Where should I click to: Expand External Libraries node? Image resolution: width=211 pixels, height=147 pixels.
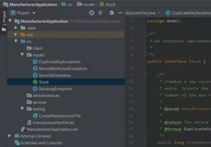pyautogui.click(x=10, y=136)
